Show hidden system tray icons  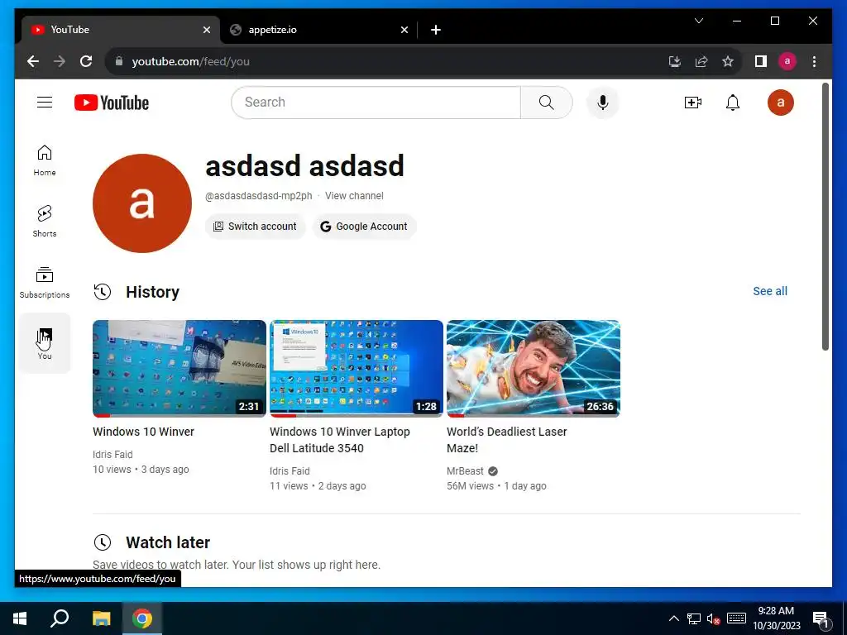point(673,618)
